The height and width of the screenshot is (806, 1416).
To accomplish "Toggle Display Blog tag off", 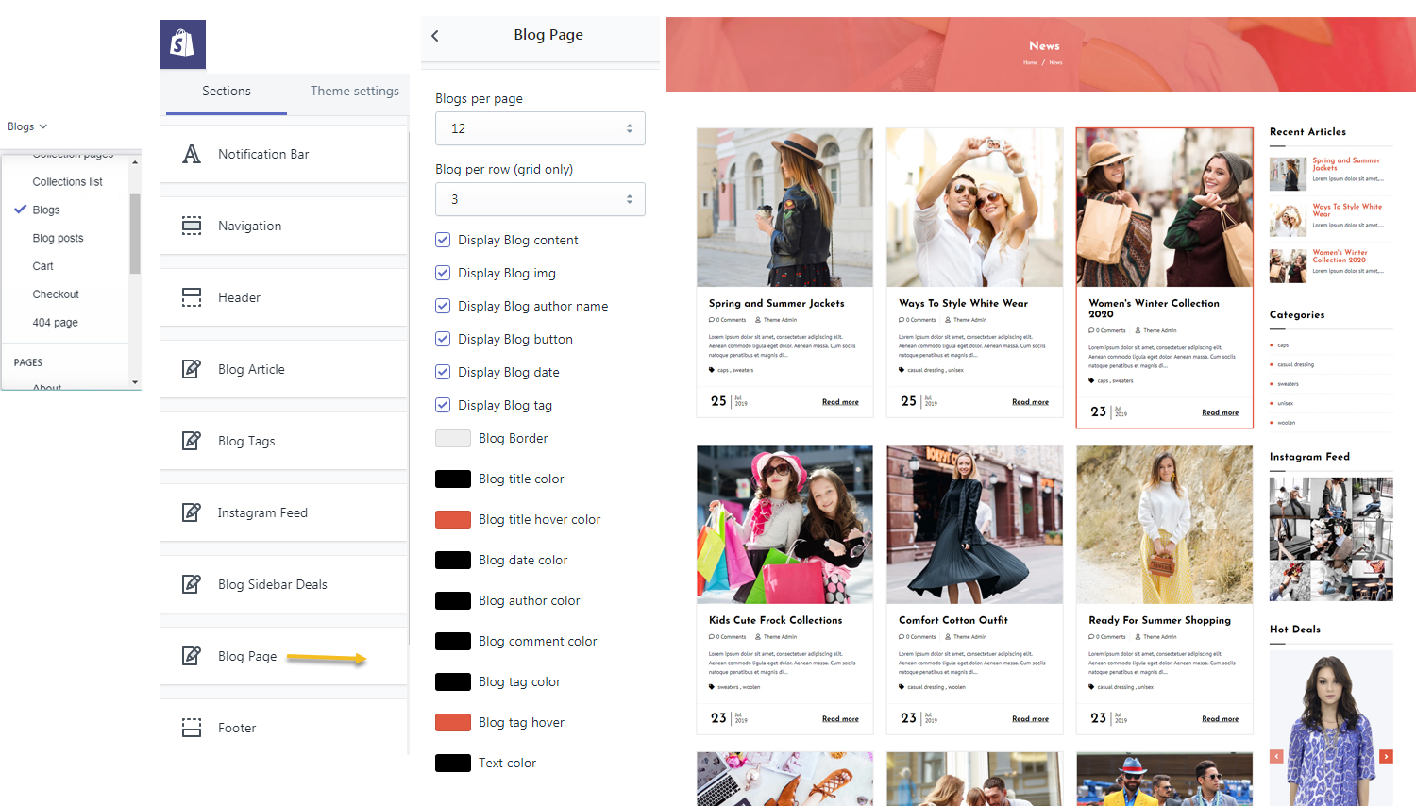I will coord(443,405).
